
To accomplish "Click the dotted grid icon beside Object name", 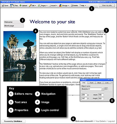I will [106, 89].
